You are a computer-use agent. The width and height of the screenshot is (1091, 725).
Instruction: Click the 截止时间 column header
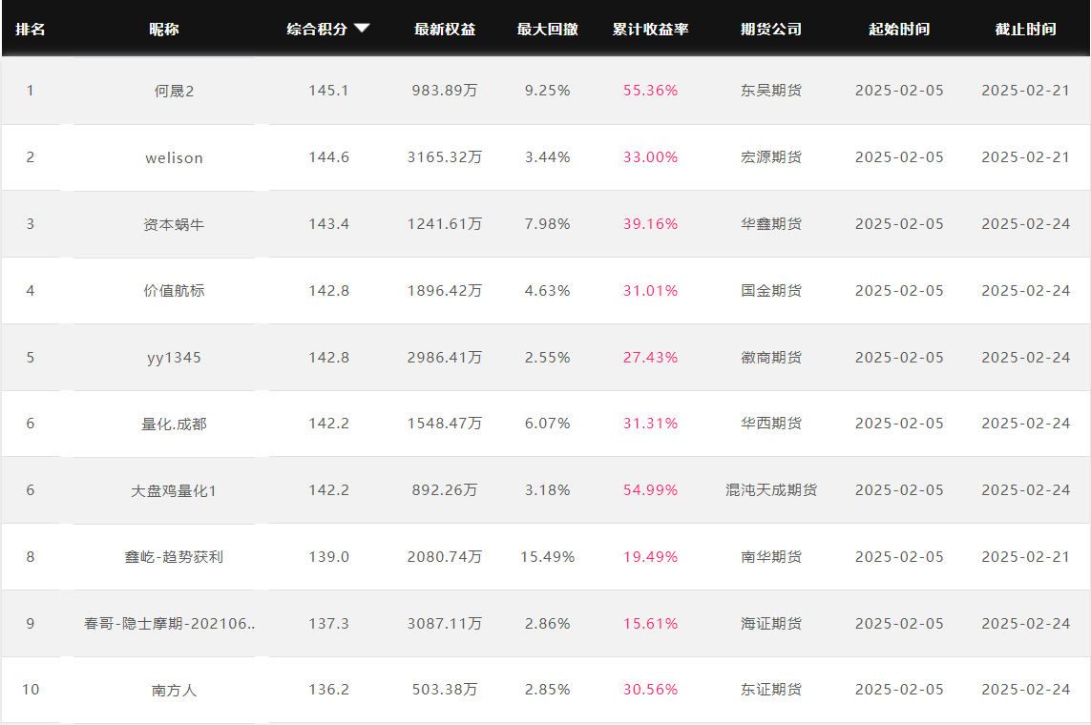(1025, 30)
